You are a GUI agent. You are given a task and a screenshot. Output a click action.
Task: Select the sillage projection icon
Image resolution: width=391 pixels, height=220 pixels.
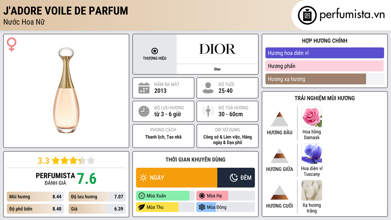tap(208, 111)
